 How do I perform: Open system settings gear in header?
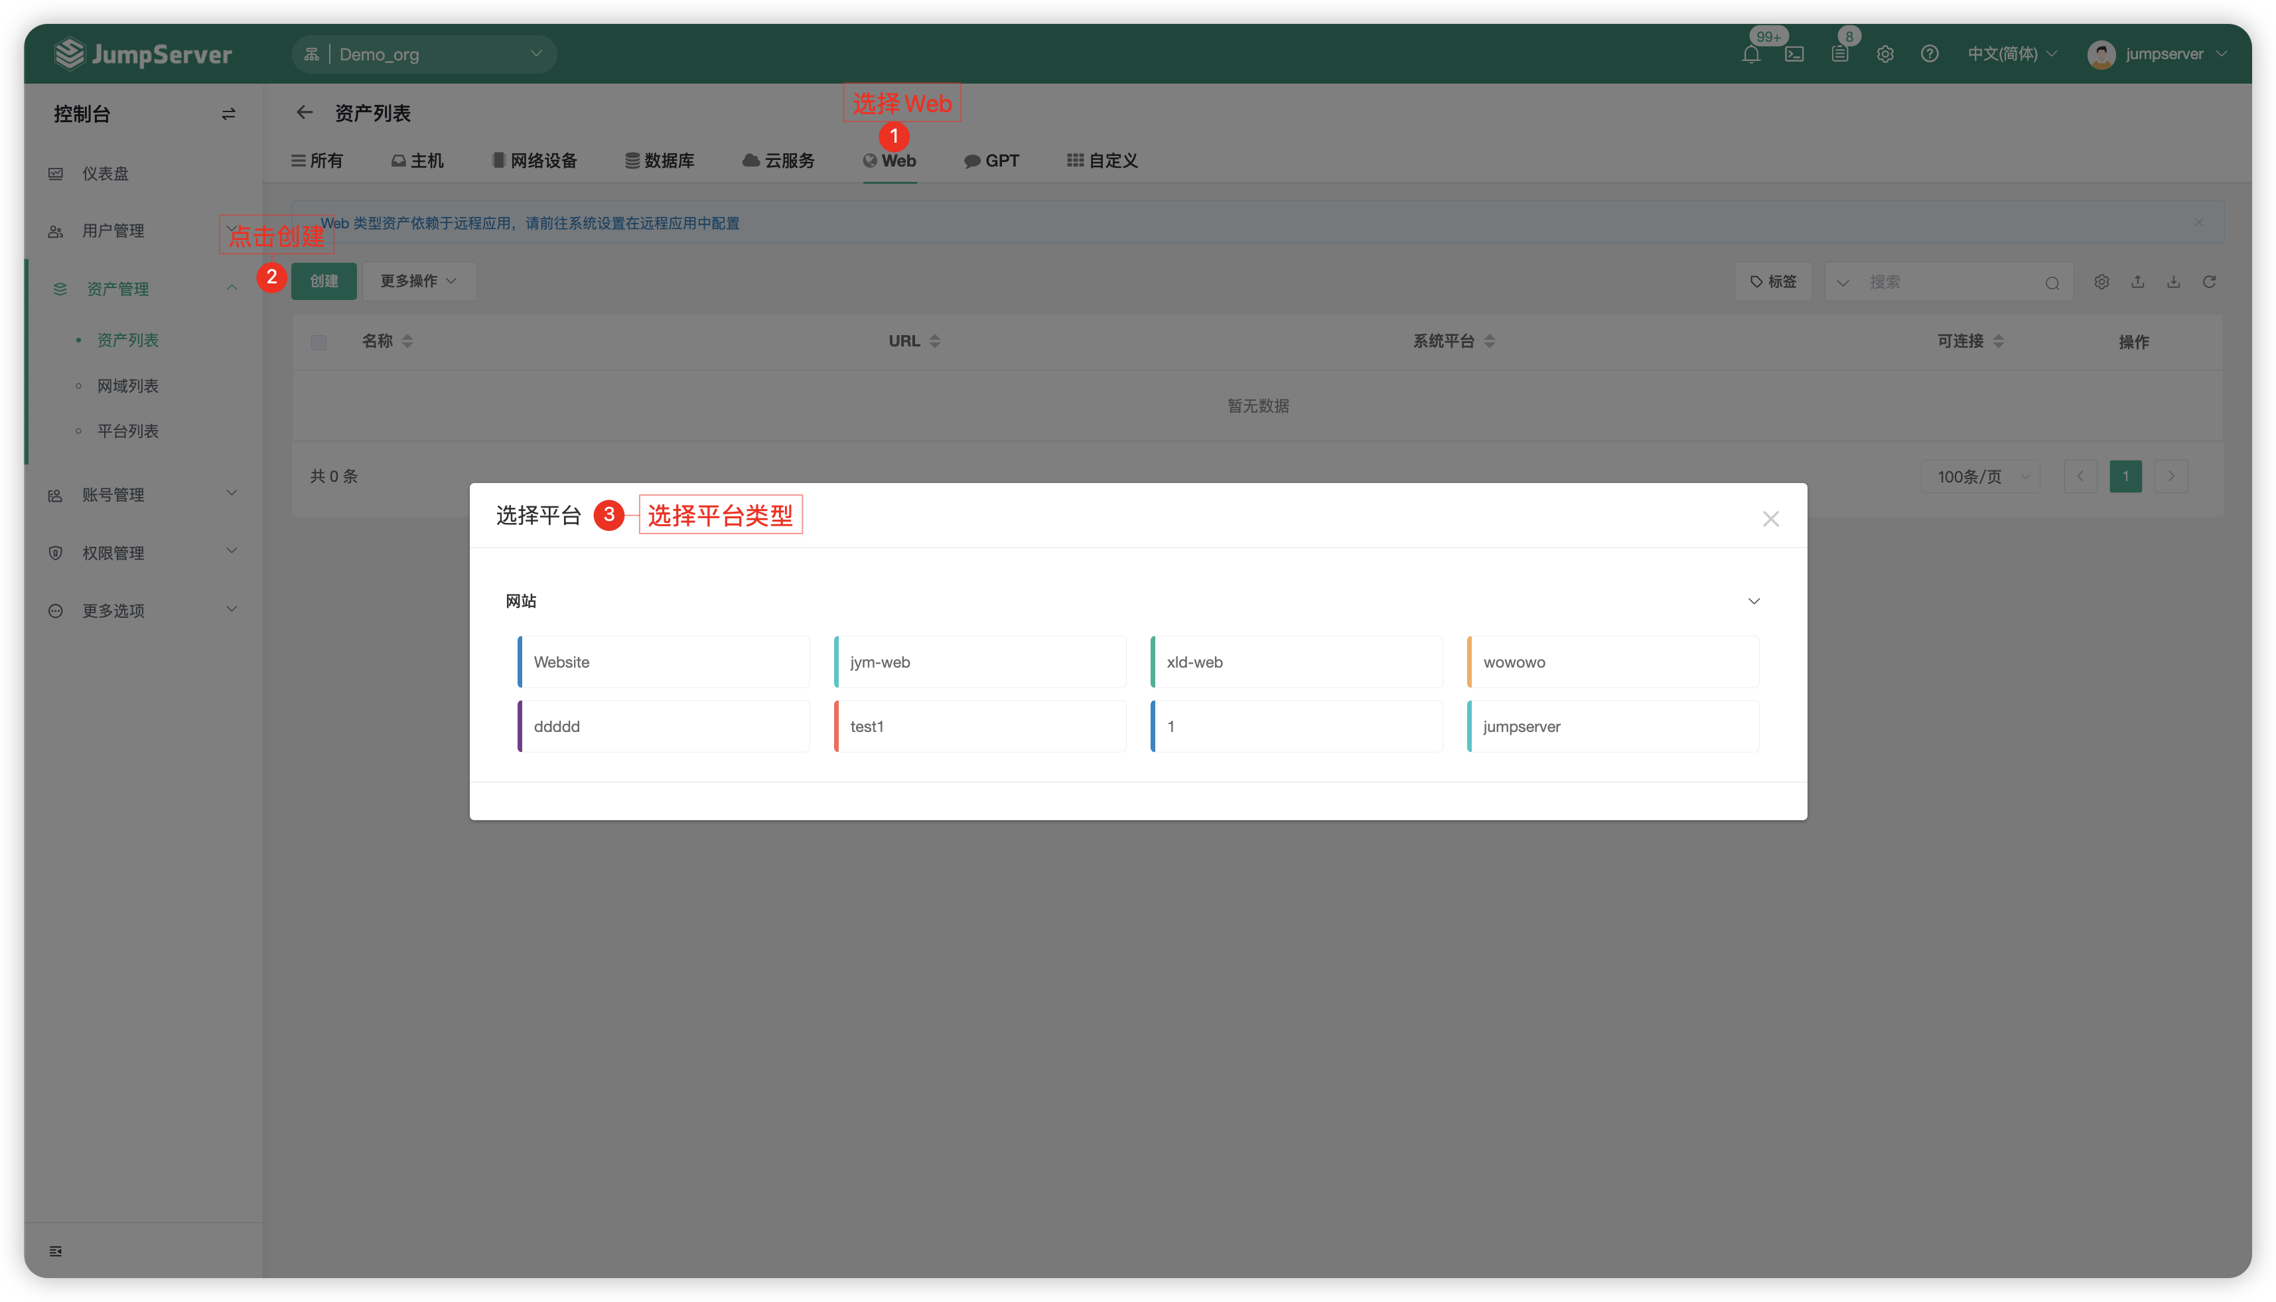[1885, 54]
